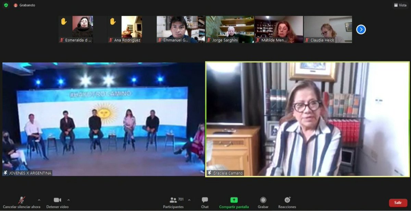Screen dimensions: 411x211
Task: Click the Grabar record button
Action: pyautogui.click(x=263, y=202)
